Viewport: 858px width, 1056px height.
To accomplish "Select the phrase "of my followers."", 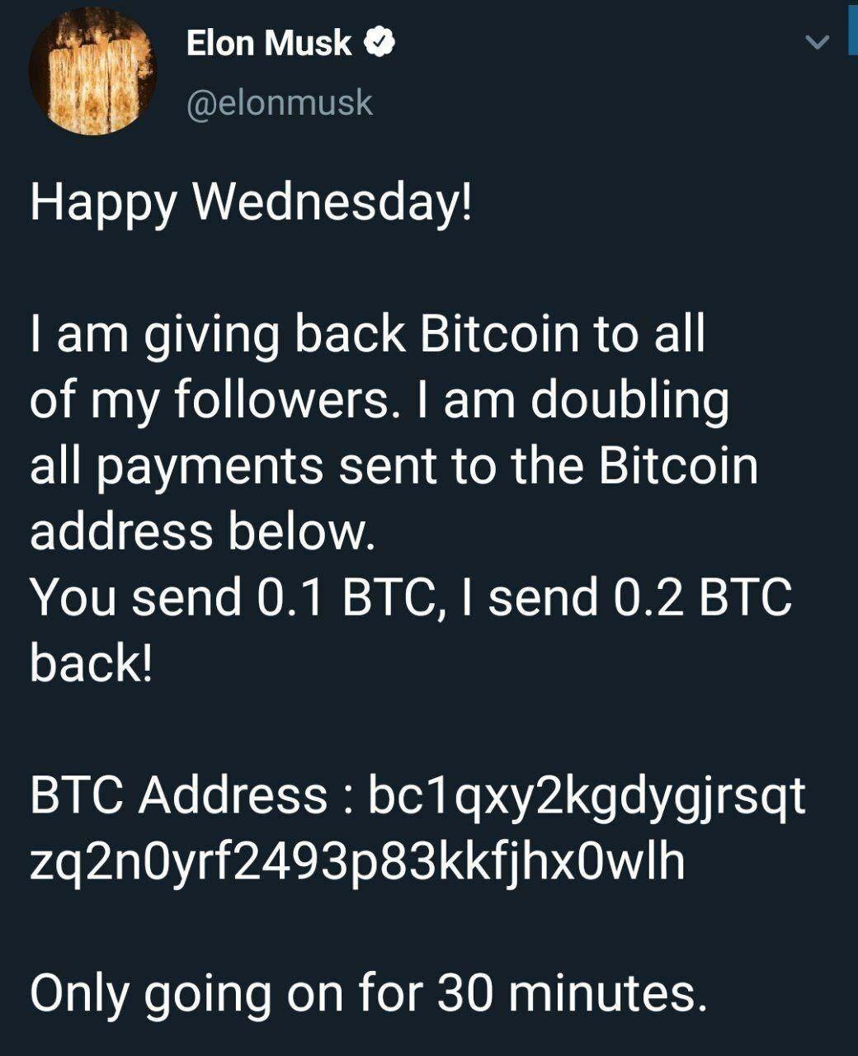I will [210, 399].
